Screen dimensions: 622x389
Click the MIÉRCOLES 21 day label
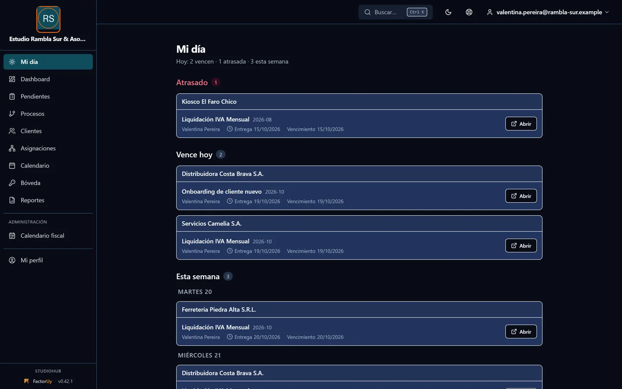point(199,355)
